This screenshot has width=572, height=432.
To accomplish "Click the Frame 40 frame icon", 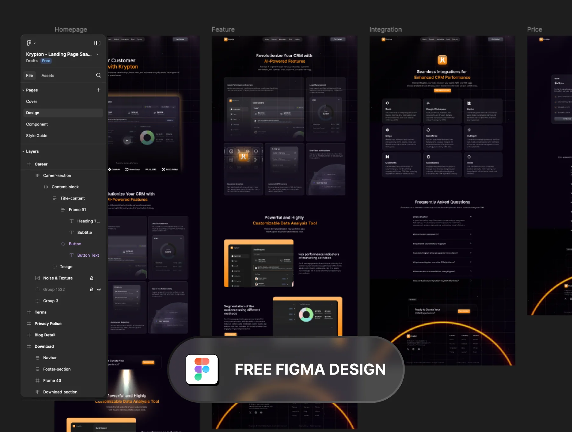I will pyautogui.click(x=37, y=381).
